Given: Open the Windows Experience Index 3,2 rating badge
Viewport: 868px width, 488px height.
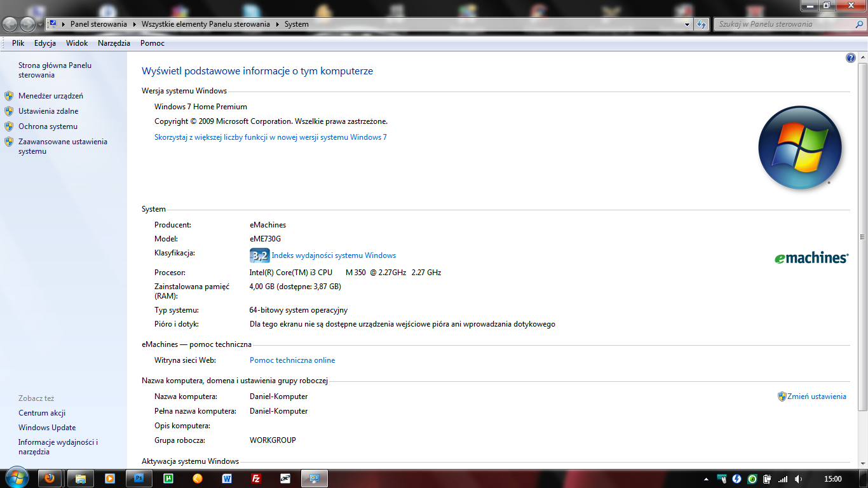Looking at the screenshot, I should pyautogui.click(x=259, y=255).
